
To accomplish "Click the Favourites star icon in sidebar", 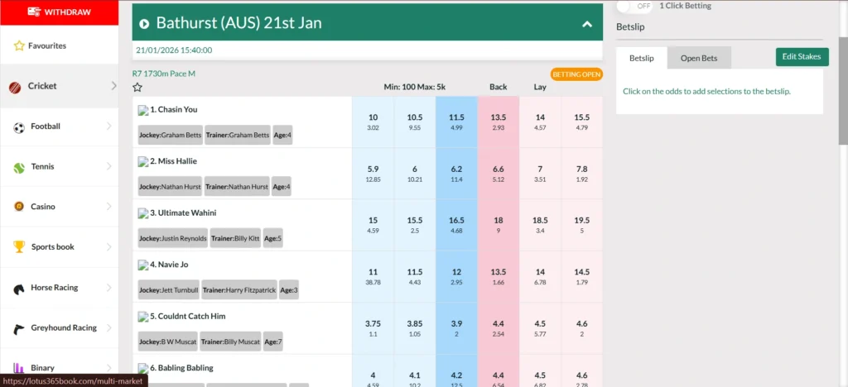I will 19,45.
